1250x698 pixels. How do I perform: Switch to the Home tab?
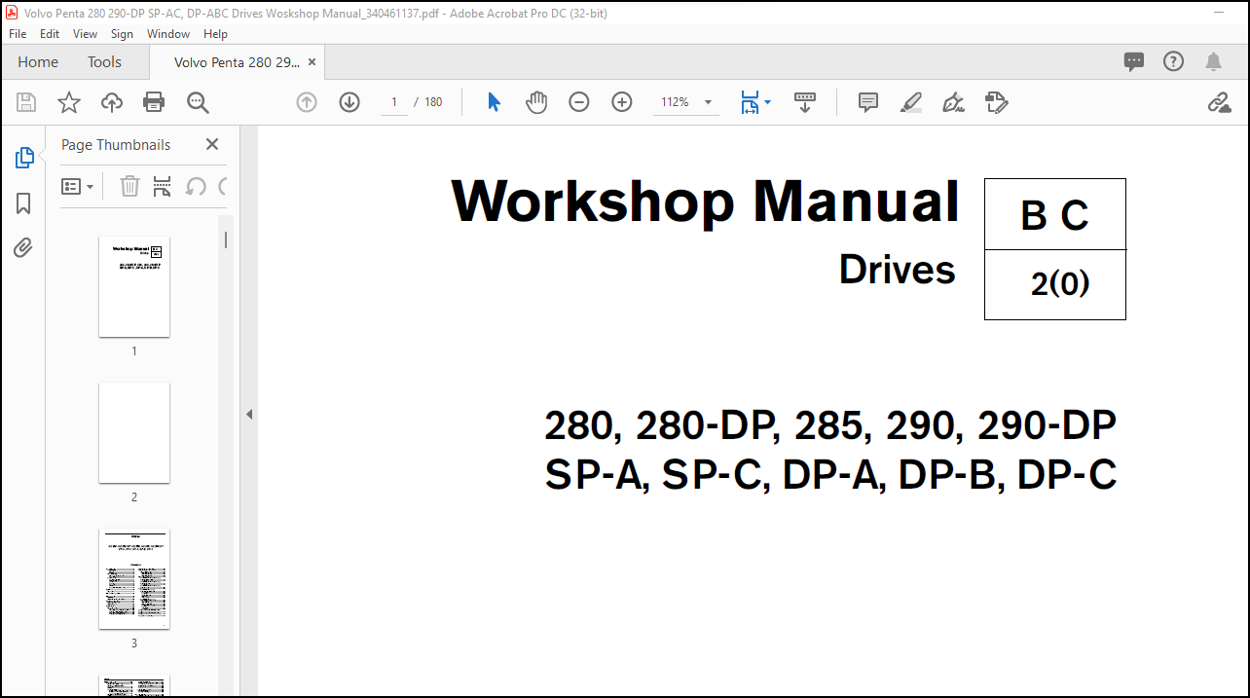click(38, 62)
